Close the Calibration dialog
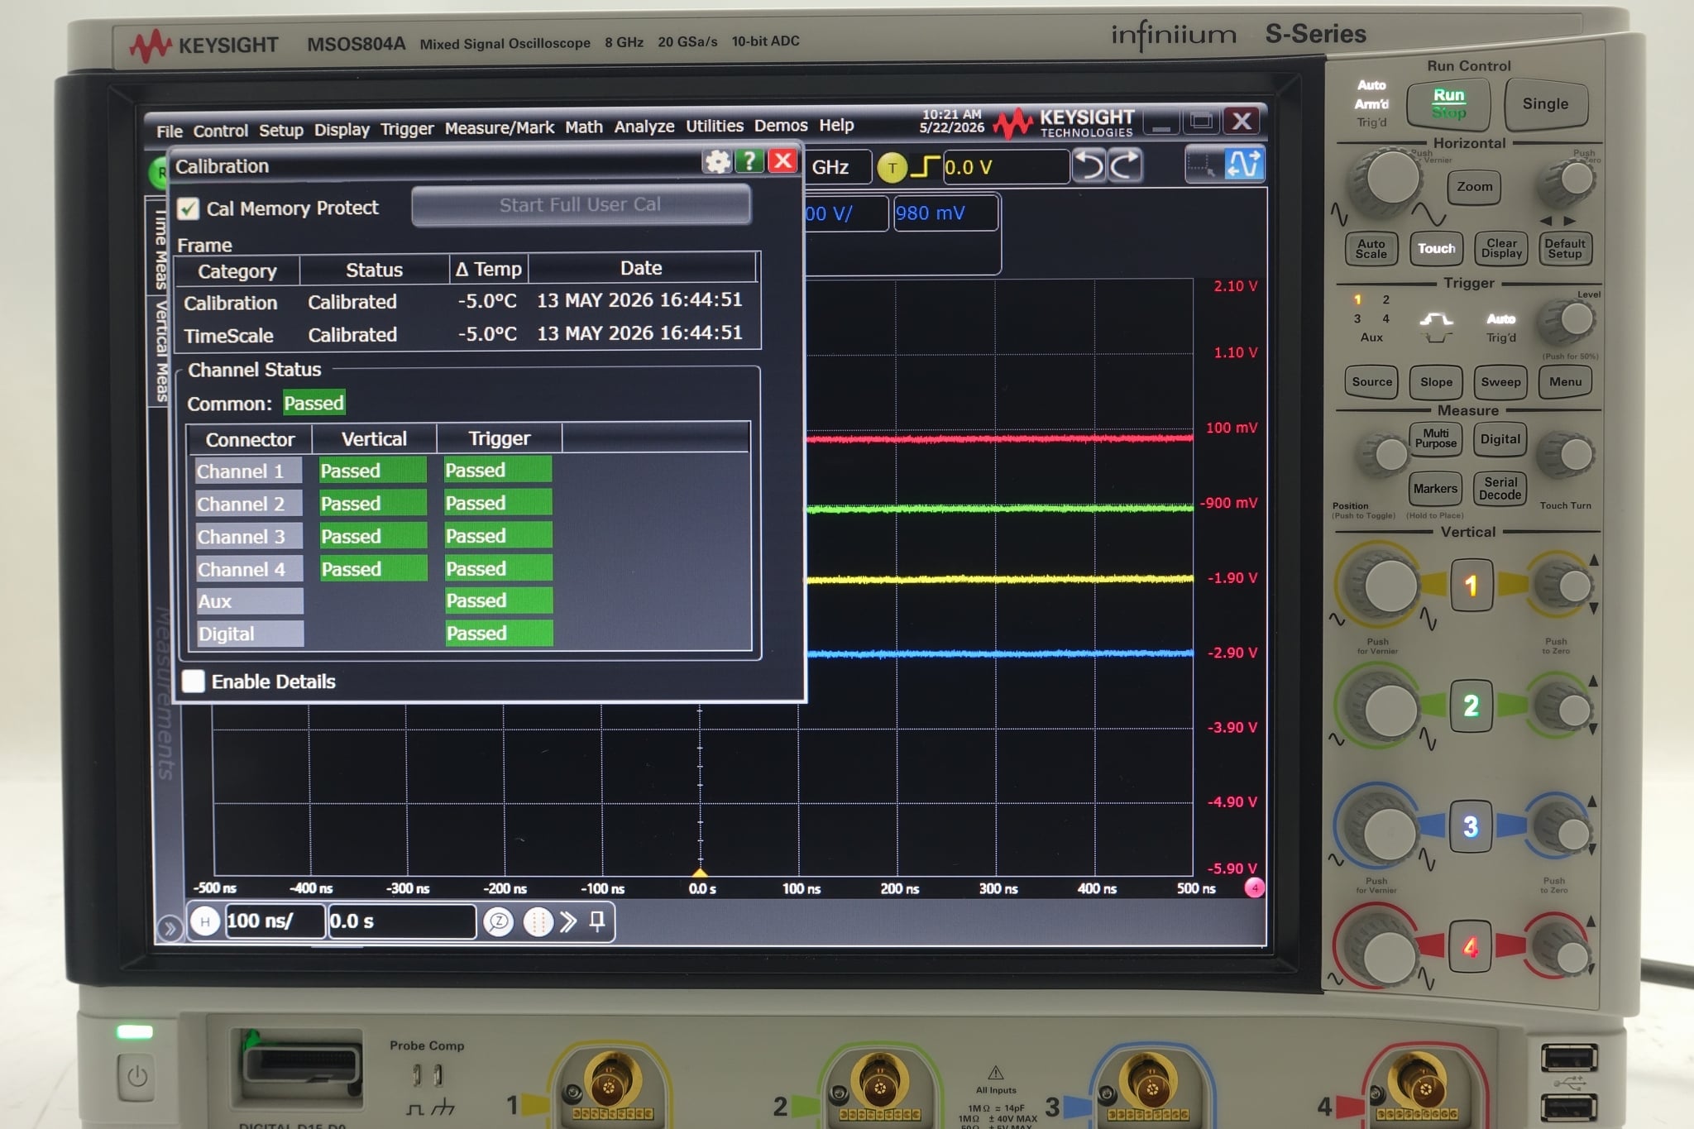1694x1129 pixels. coord(782,160)
